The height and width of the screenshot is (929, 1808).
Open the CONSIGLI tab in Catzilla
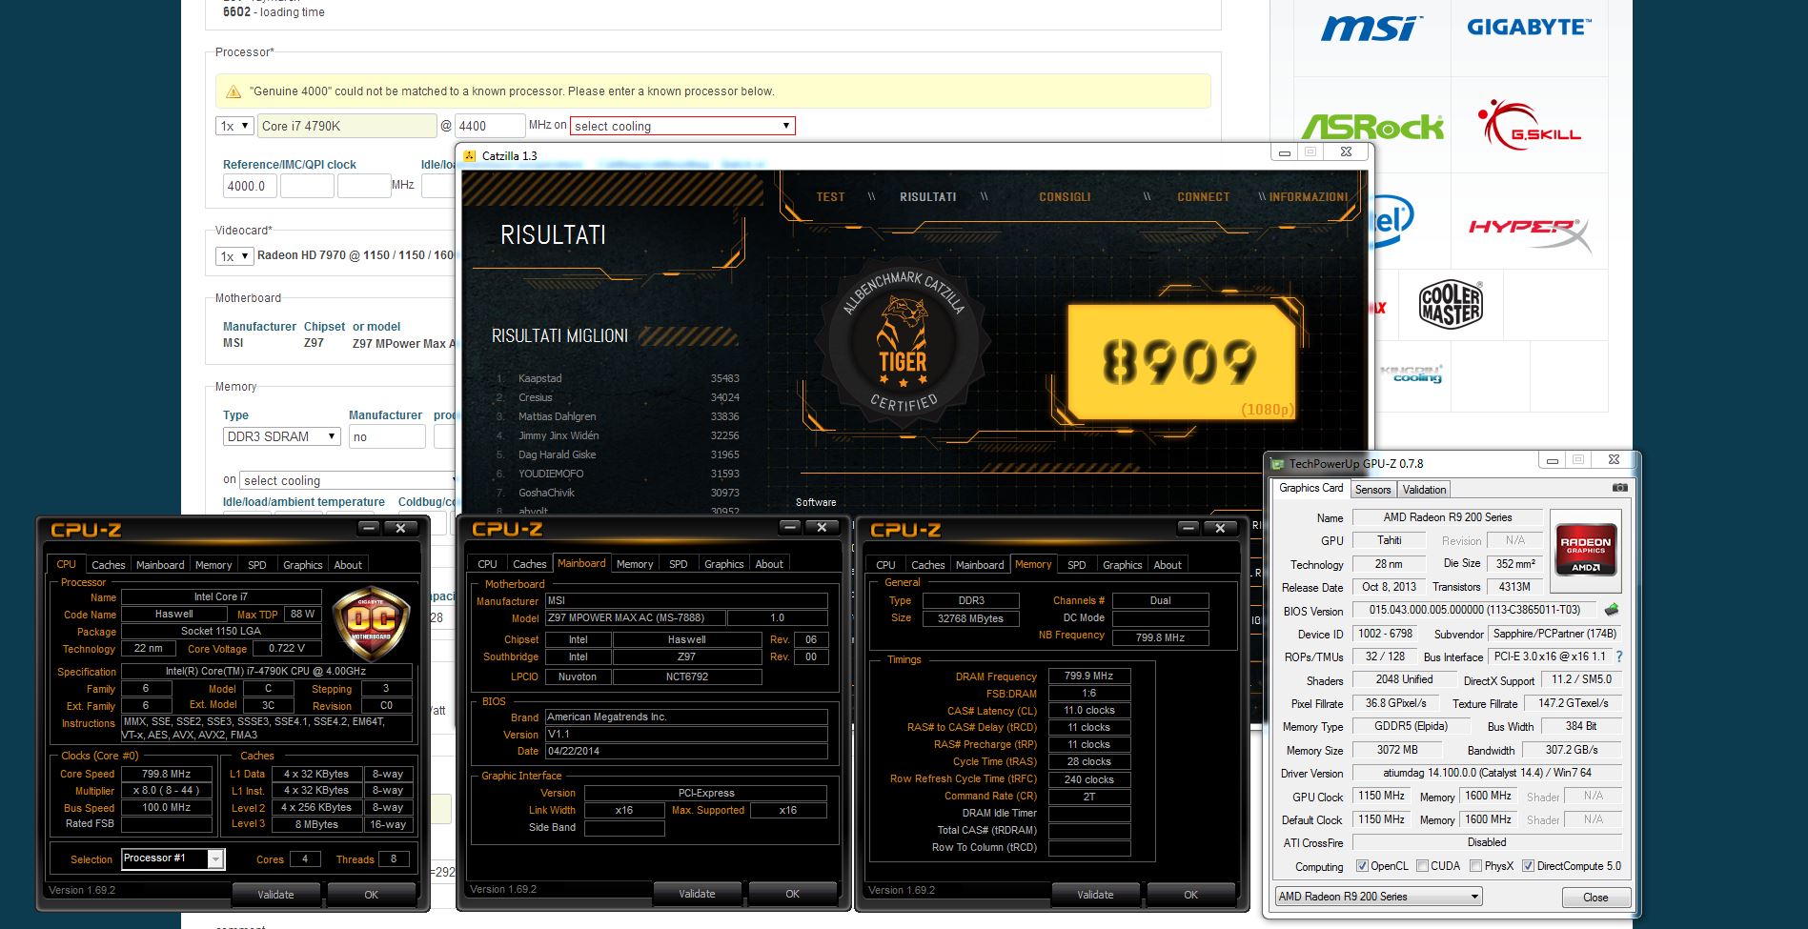pyautogui.click(x=1065, y=197)
